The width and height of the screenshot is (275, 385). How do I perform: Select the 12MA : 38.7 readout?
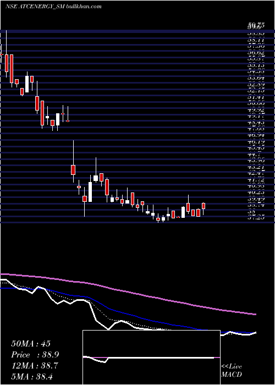pyautogui.click(x=35, y=366)
